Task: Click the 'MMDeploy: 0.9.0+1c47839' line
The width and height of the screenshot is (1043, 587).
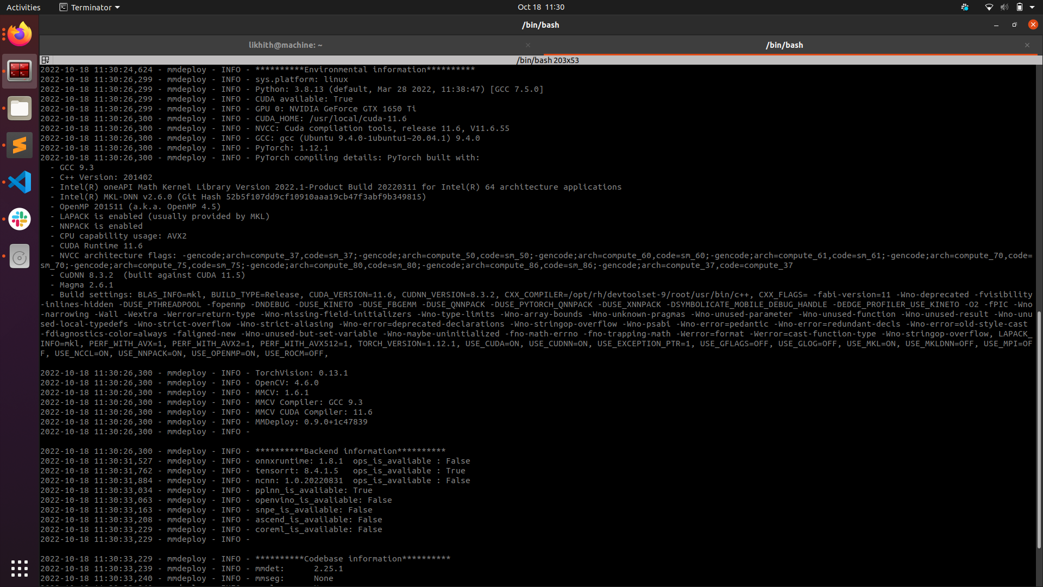Action: pos(311,422)
